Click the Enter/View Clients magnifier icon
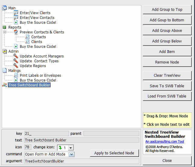This screenshot has width=195, height=167. coord(16,13)
